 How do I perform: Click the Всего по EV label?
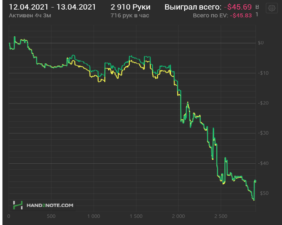[x=210, y=16]
